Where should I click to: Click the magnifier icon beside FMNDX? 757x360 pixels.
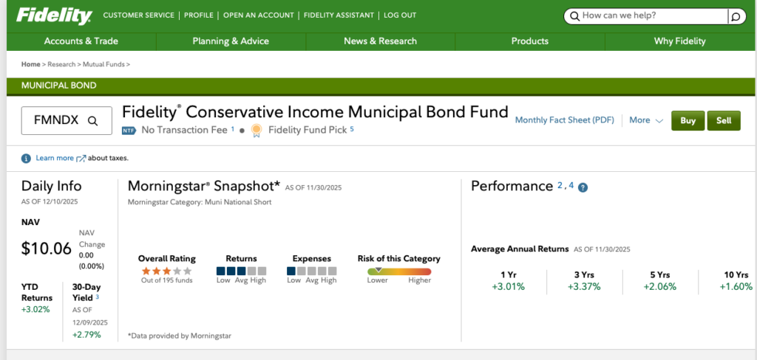[93, 121]
